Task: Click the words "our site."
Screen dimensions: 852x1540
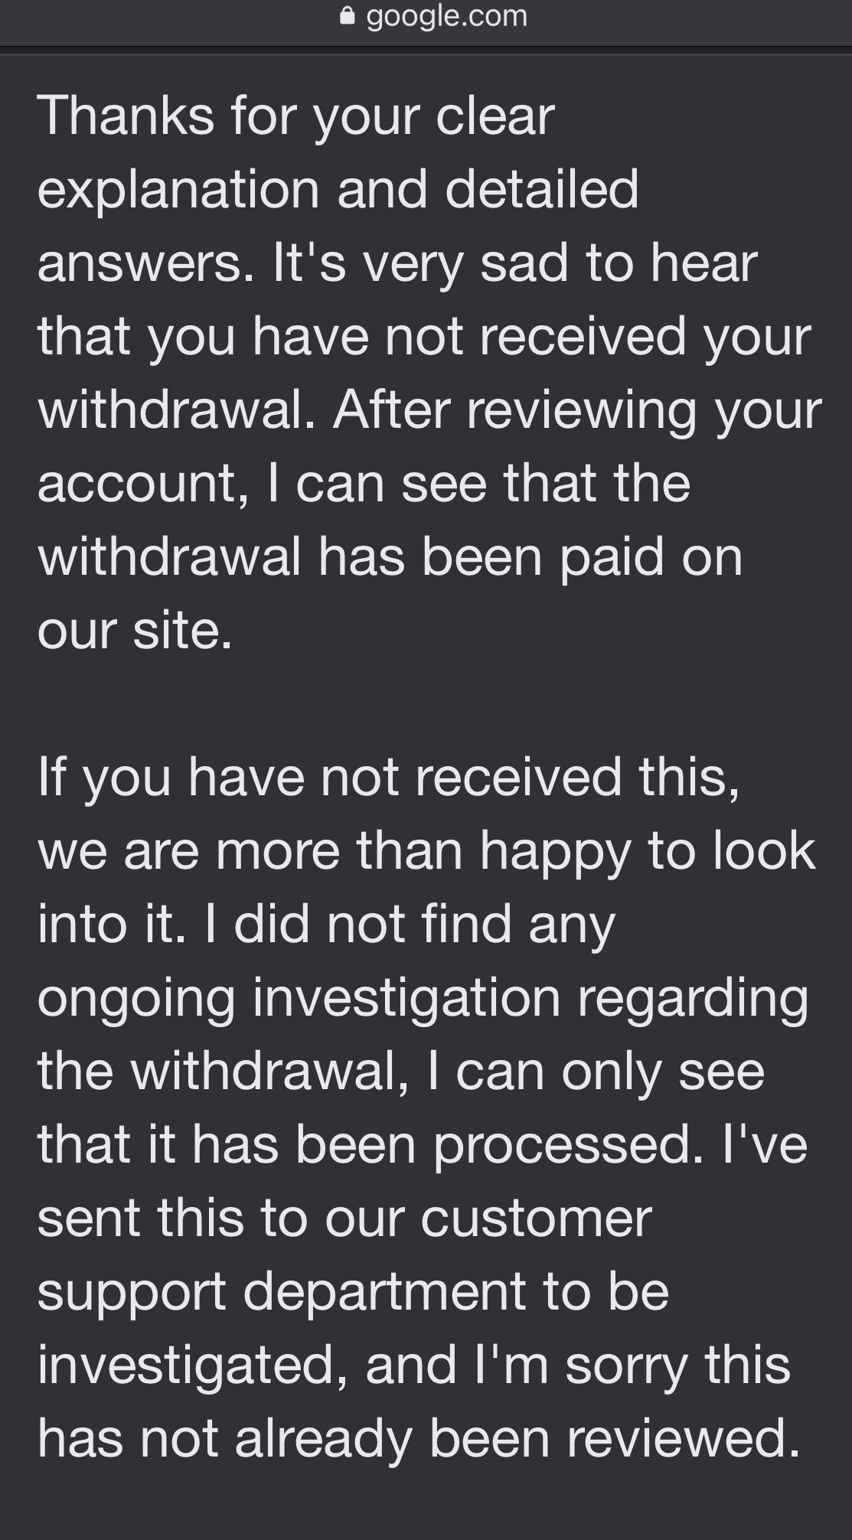Action: (135, 631)
